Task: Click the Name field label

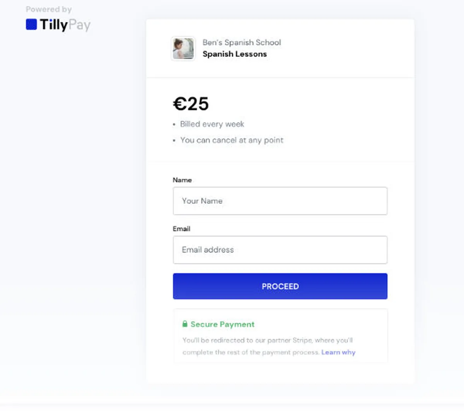Action: click(182, 180)
